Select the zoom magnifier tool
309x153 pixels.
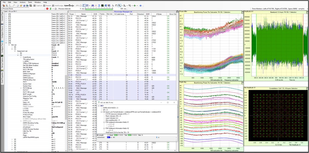point(120,5)
